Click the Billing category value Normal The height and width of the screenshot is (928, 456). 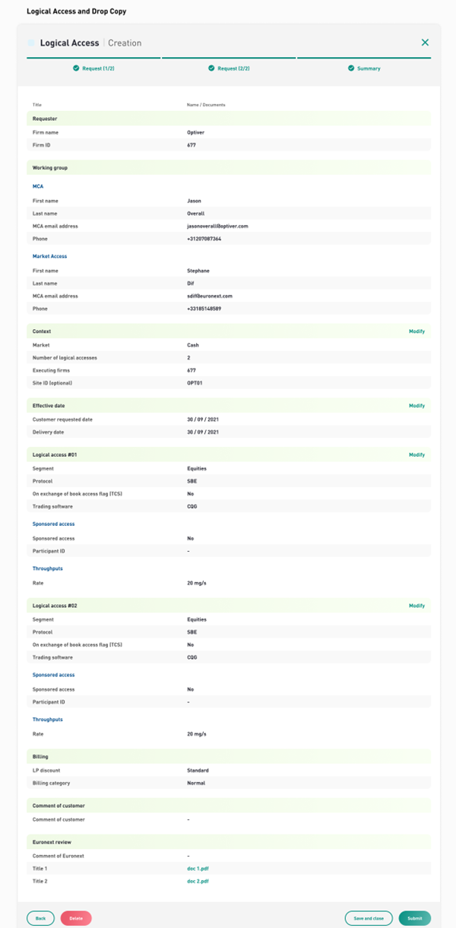196,782
